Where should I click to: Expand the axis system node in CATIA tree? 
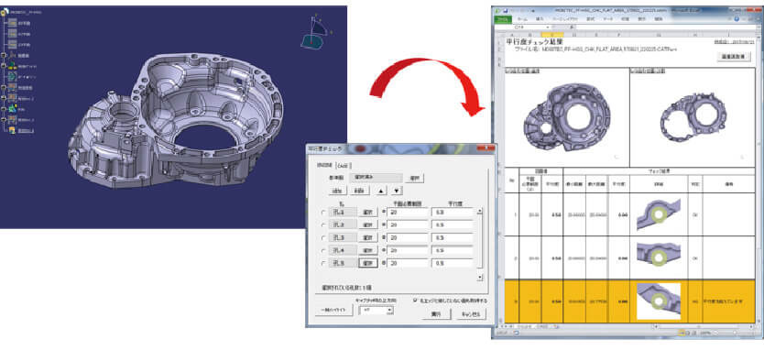(4, 56)
